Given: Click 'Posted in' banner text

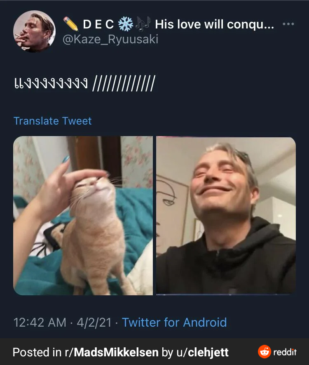Looking at the screenshot, I should pyautogui.click(x=37, y=352).
